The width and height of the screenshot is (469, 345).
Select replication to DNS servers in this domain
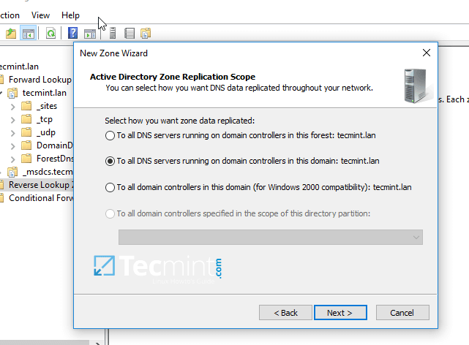[x=110, y=161]
